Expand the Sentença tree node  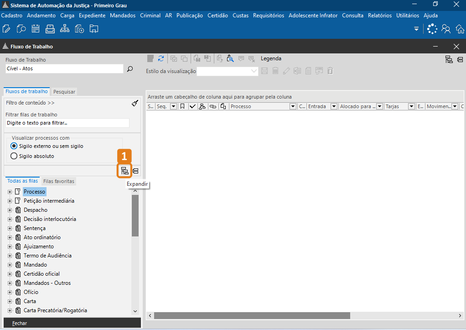(10, 228)
